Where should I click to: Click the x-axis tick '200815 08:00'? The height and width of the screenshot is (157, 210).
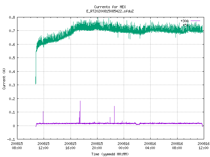point(17,146)
